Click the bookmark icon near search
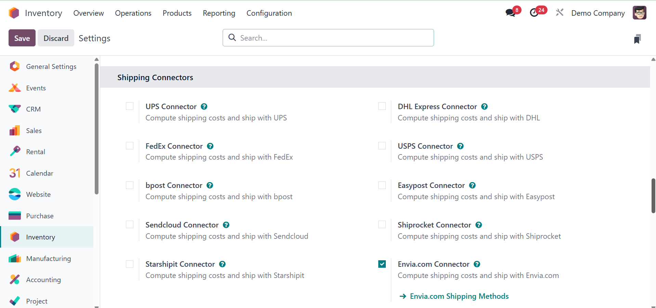The height and width of the screenshot is (308, 656). (x=637, y=39)
